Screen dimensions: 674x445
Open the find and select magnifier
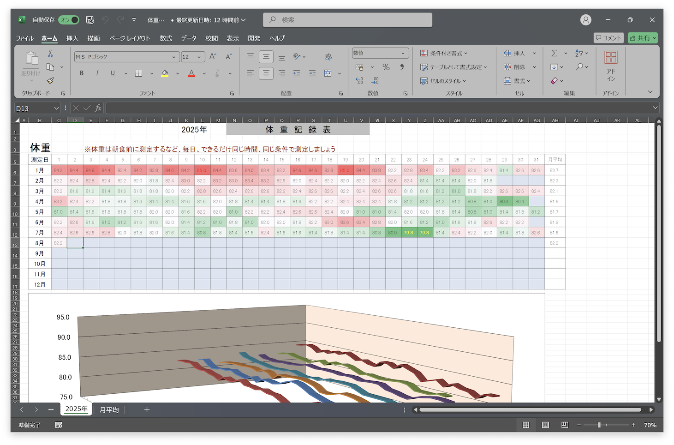click(579, 67)
